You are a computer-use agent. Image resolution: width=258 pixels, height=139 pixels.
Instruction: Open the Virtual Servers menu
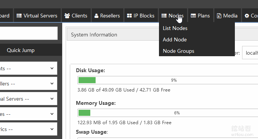coord(37,15)
